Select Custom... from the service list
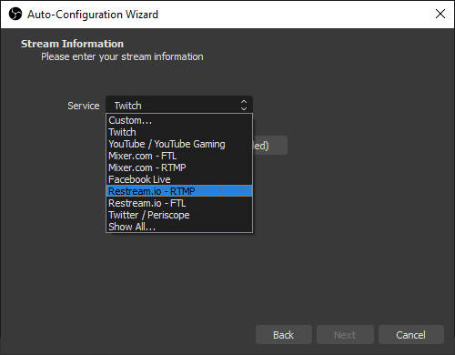 [x=179, y=120]
